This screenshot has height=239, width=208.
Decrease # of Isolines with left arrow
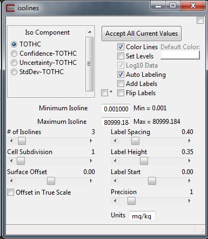click(x=11, y=141)
